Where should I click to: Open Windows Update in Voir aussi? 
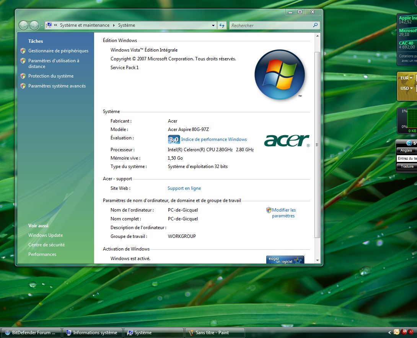point(46,235)
